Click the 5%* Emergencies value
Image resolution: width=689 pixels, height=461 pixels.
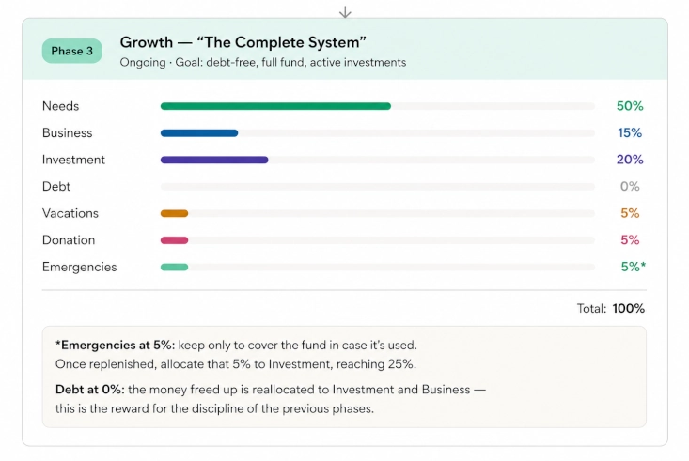click(x=634, y=267)
